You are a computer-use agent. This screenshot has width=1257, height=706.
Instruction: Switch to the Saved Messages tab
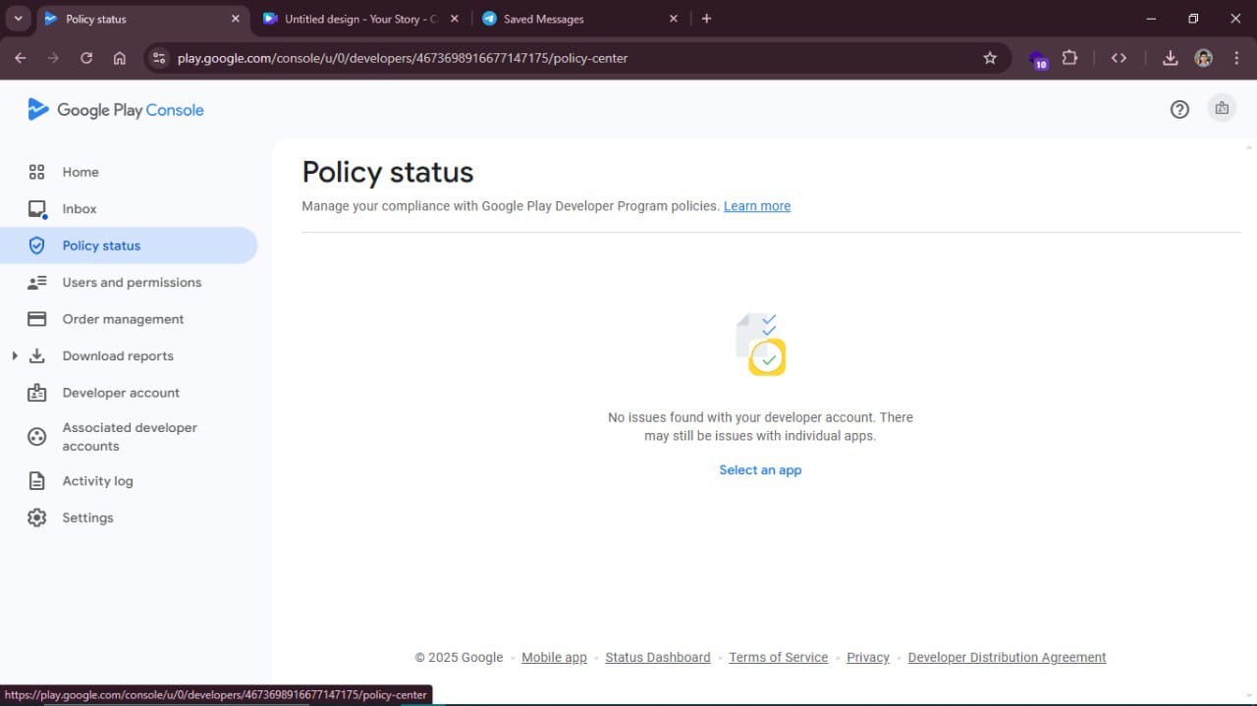pyautogui.click(x=580, y=19)
